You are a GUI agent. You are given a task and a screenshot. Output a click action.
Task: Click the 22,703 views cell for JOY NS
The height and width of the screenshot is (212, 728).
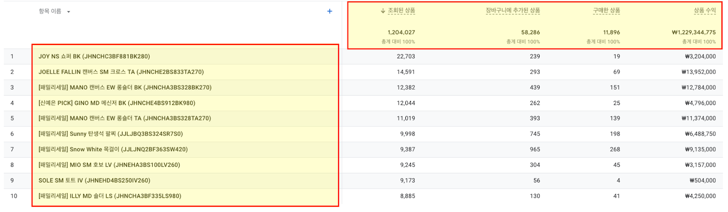point(406,56)
